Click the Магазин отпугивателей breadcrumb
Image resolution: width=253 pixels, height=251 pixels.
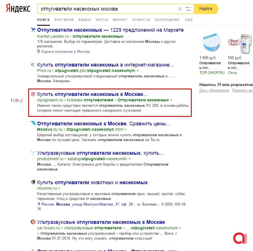tap(90, 100)
